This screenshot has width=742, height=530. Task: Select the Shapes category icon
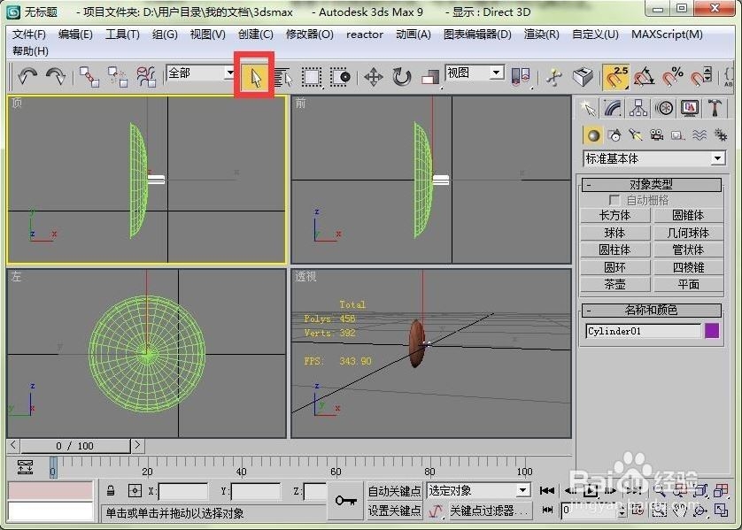(614, 135)
